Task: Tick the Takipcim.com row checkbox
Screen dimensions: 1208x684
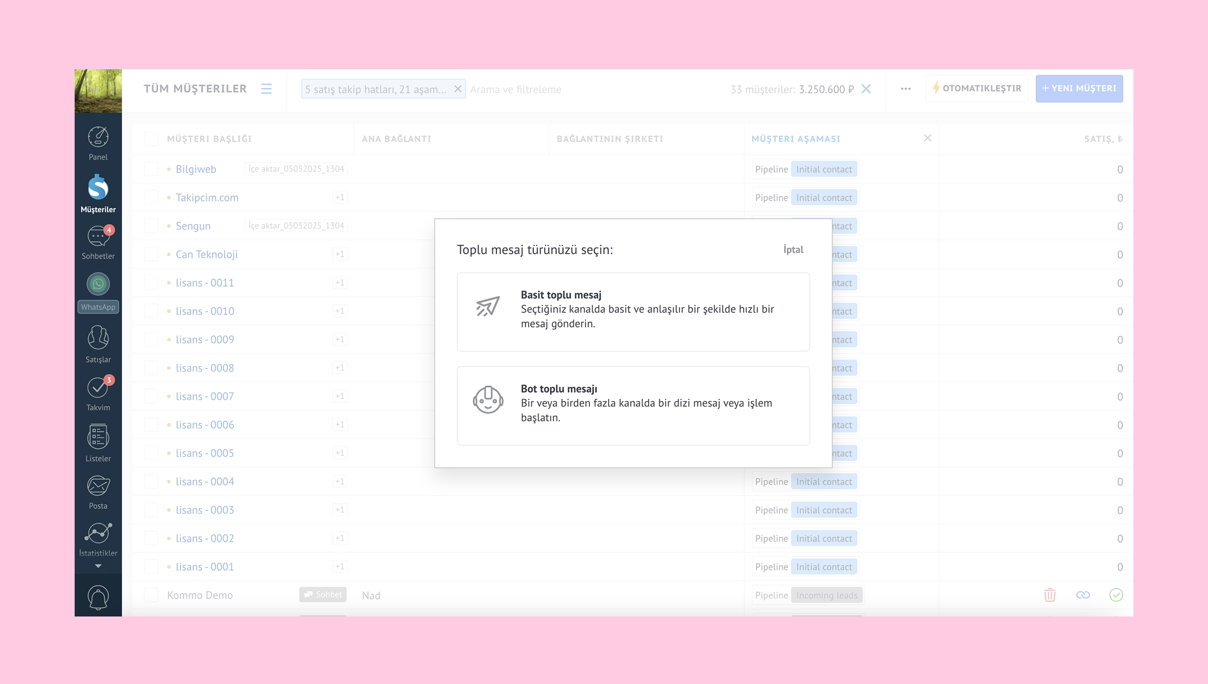Action: 151,197
